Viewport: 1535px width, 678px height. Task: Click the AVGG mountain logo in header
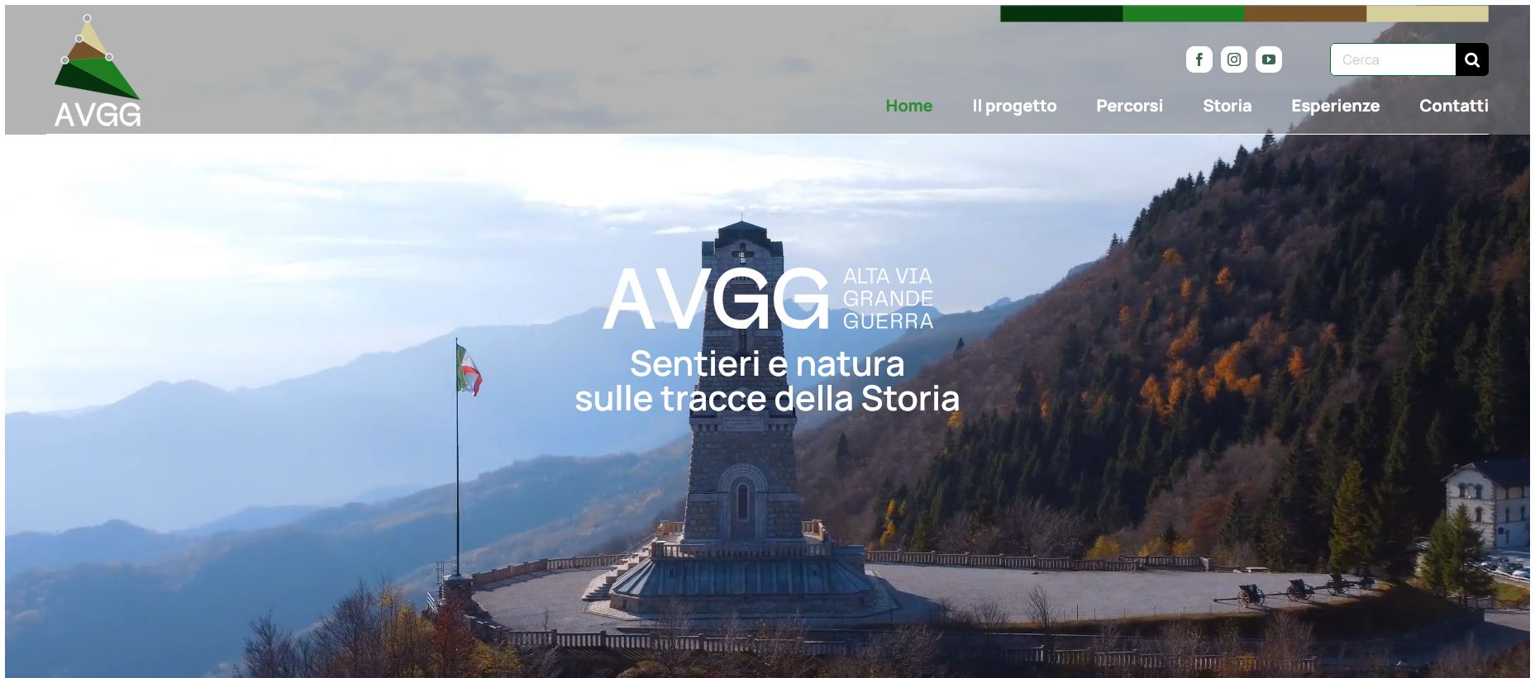[98, 71]
